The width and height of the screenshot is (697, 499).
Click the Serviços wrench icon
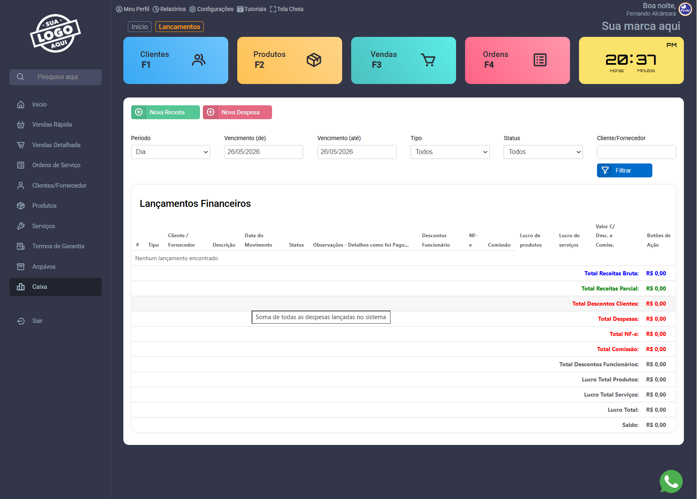[x=21, y=226]
